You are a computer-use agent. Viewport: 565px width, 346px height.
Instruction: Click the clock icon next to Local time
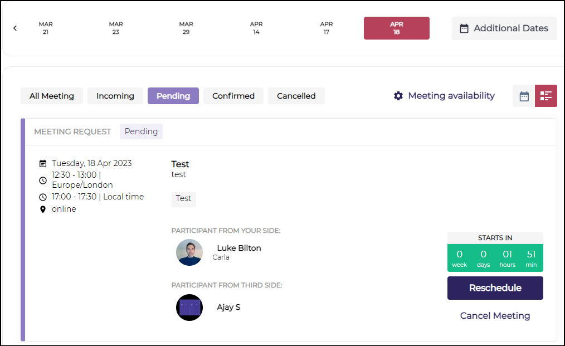click(43, 197)
